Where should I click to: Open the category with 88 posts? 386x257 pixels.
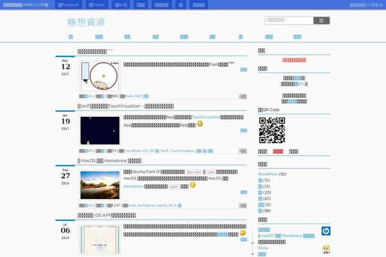[260, 211]
